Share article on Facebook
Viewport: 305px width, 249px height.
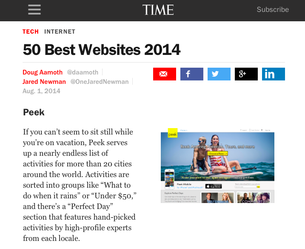(192, 74)
